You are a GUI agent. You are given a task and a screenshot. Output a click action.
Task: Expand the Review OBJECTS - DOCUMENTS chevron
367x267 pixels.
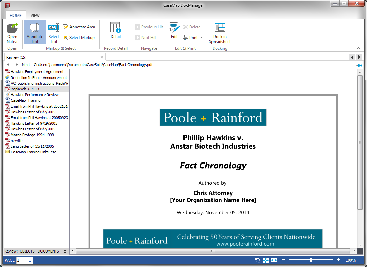click(65, 251)
